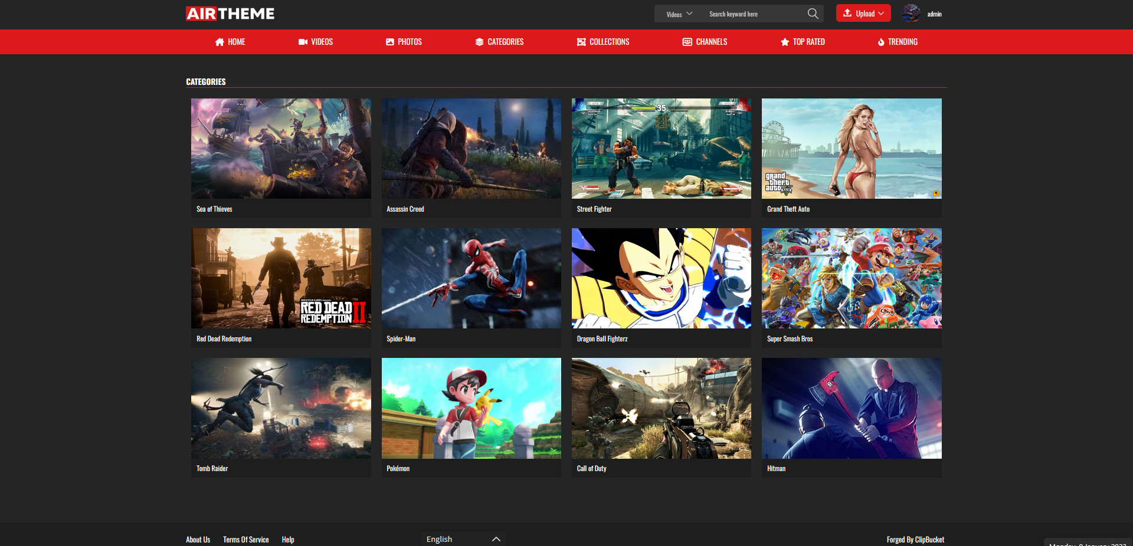
Task: Click the Call of Duty title
Action: (x=591, y=469)
